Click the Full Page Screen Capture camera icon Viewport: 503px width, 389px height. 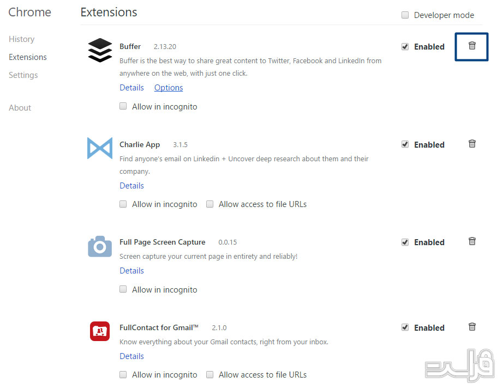[100, 246]
